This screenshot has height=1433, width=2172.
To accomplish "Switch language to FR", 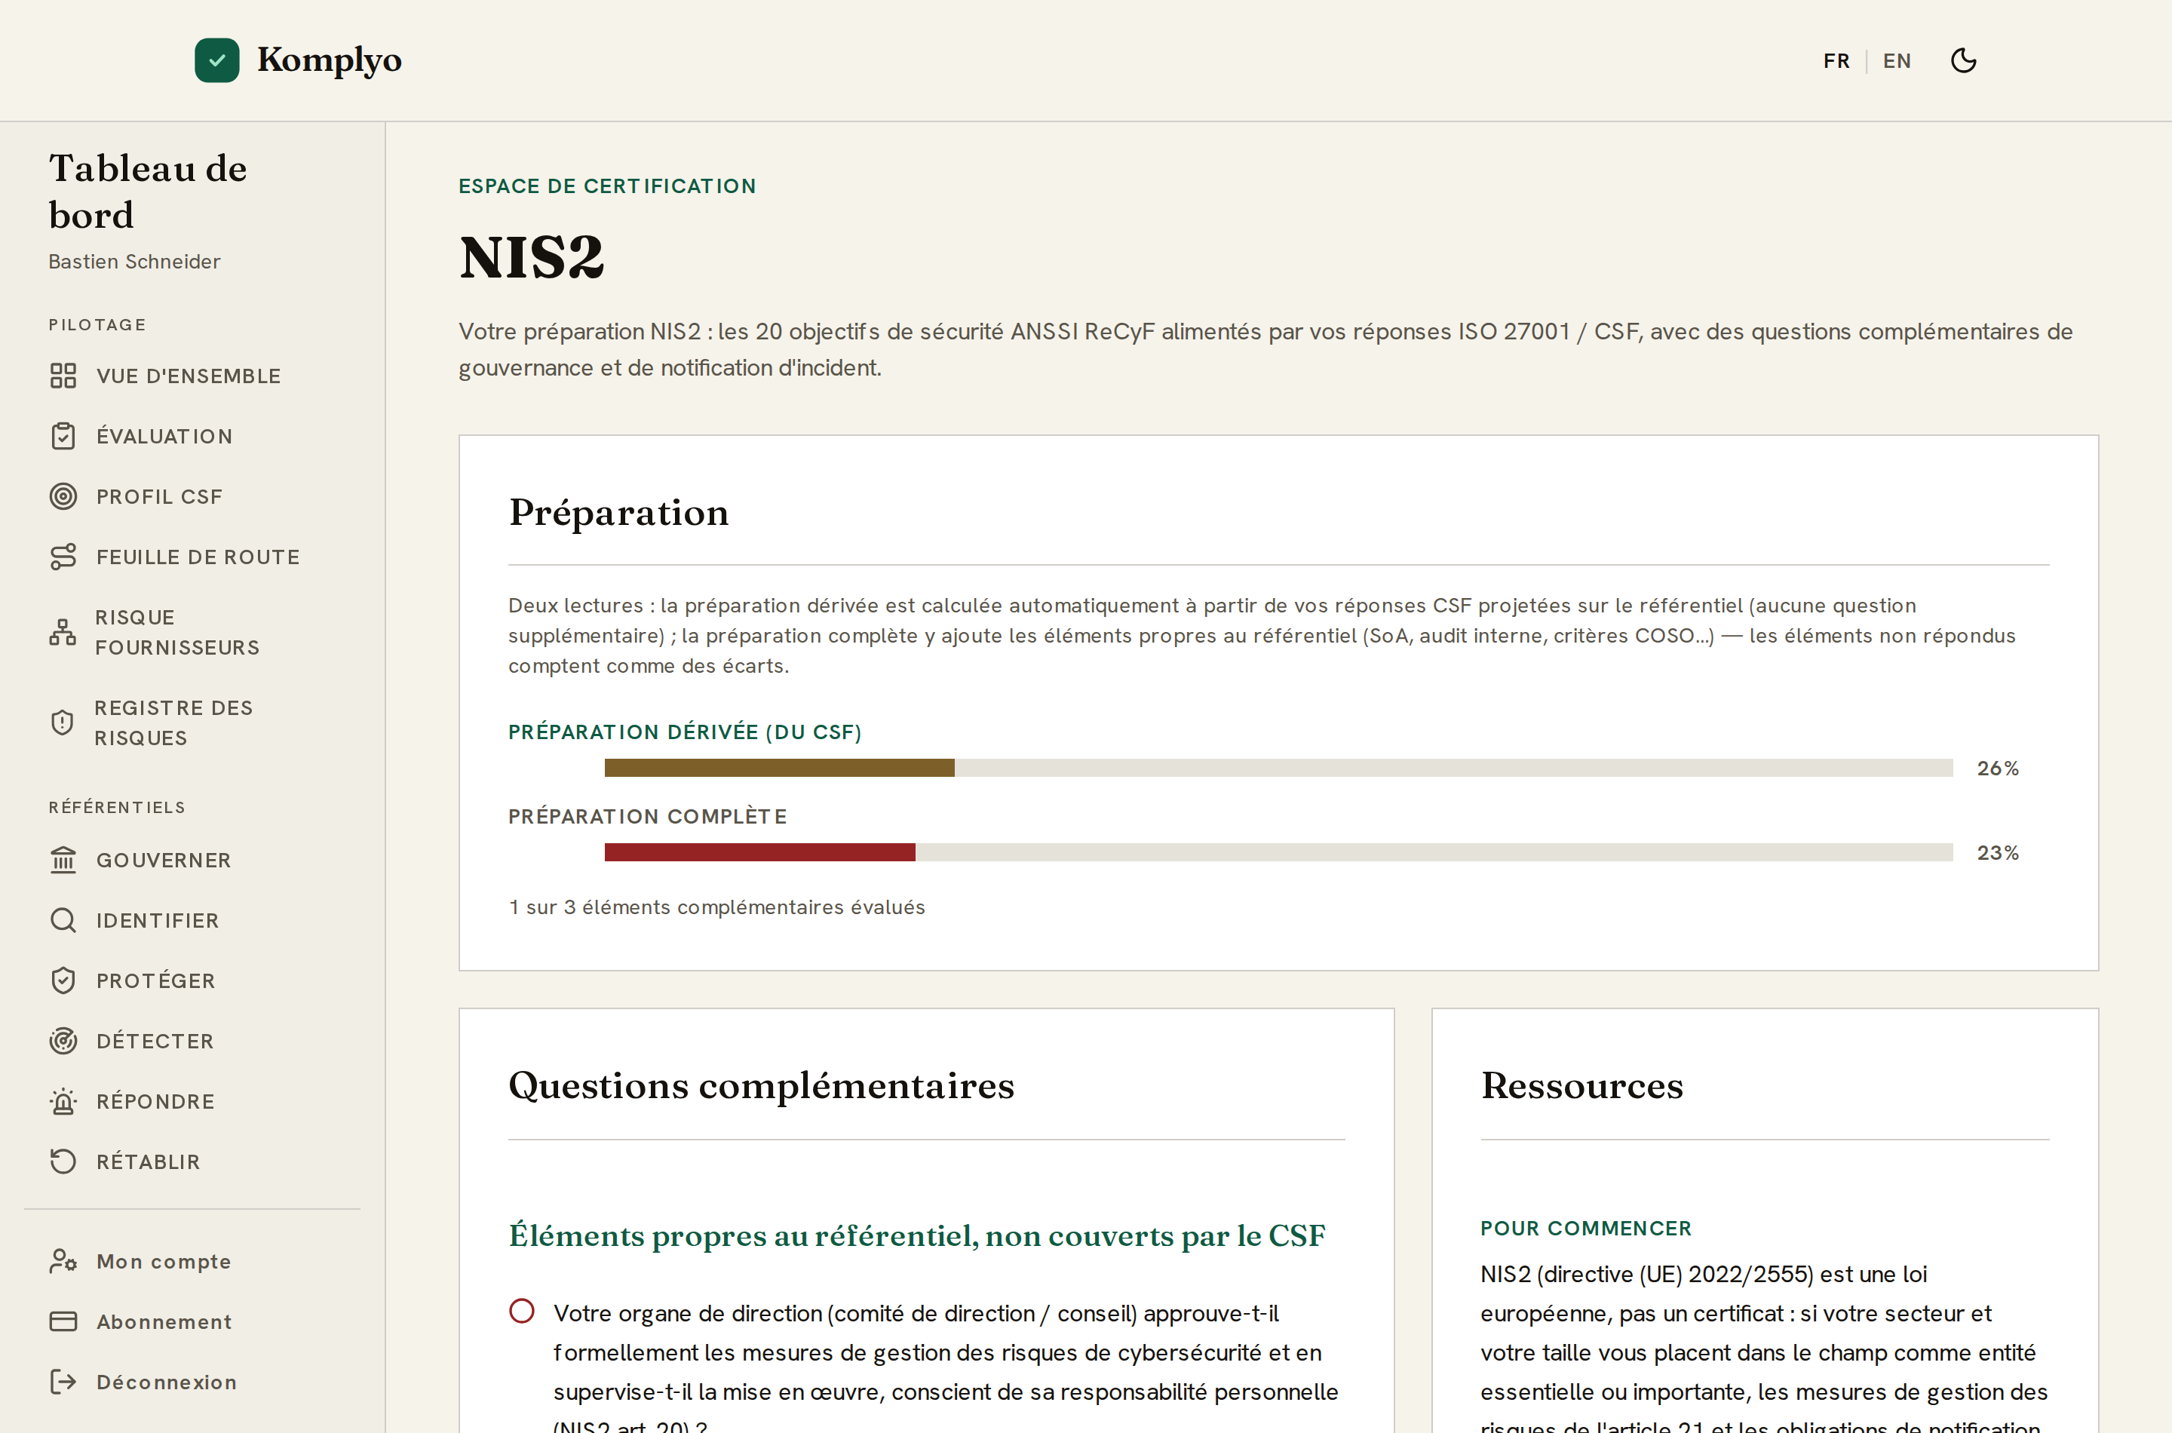I will click(x=1836, y=61).
